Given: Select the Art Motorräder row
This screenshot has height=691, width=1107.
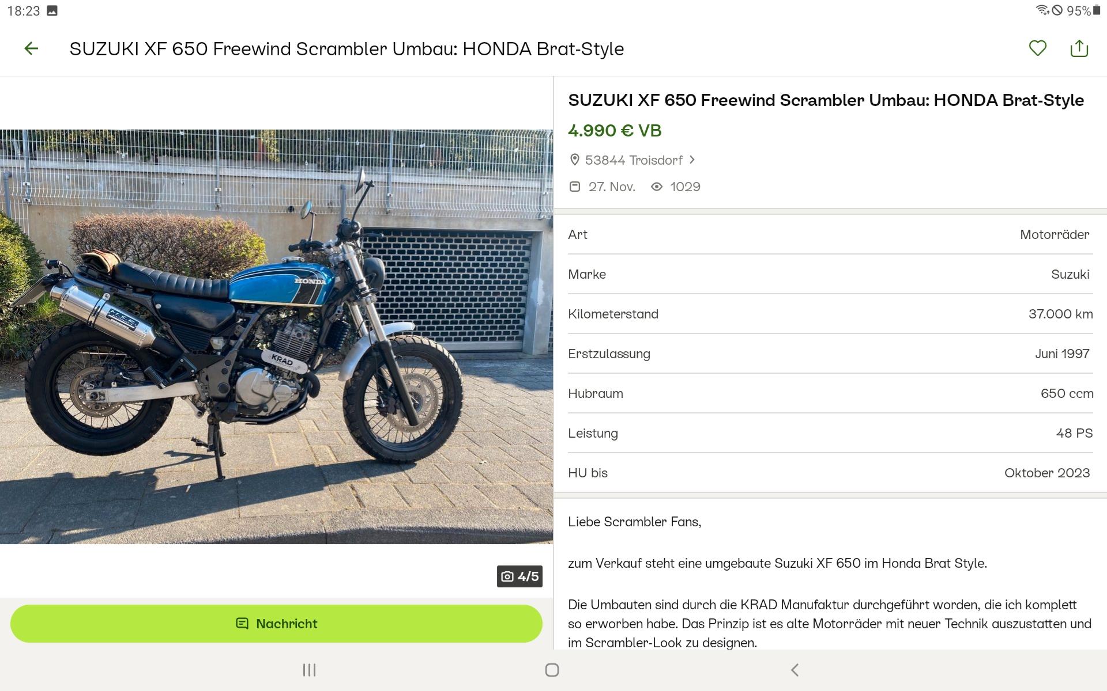Looking at the screenshot, I should coord(829,234).
